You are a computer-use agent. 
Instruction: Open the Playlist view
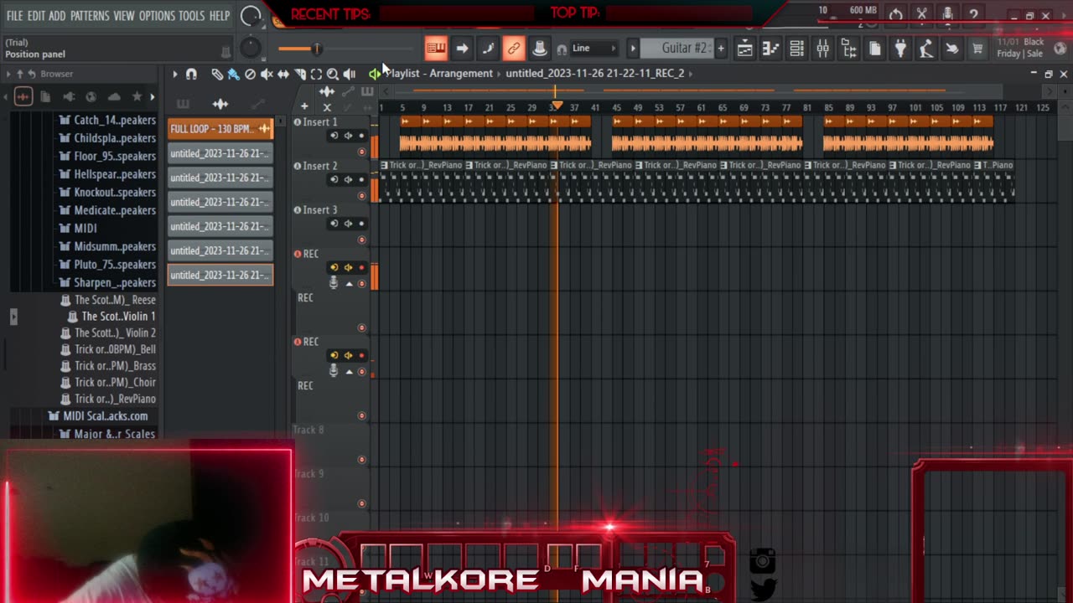click(x=744, y=49)
